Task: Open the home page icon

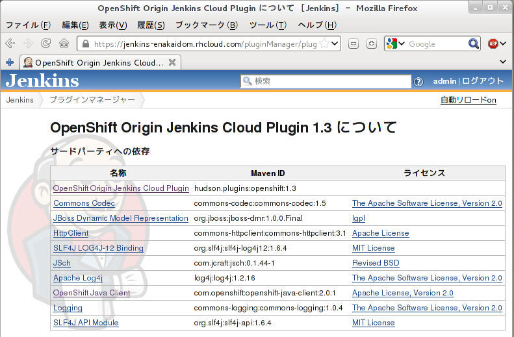Action: click(x=64, y=44)
